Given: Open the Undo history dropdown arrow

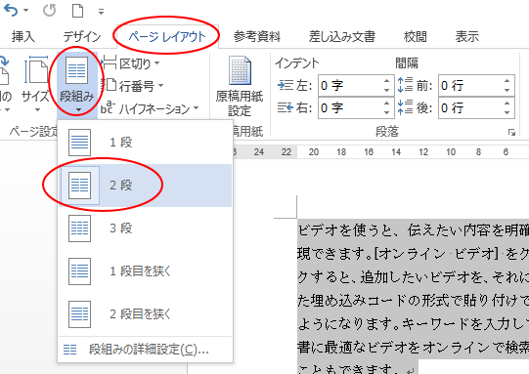Looking at the screenshot, I should point(26,11).
